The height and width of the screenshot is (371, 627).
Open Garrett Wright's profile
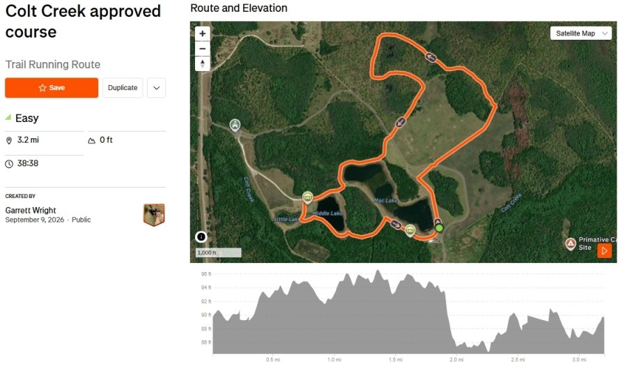(31, 210)
